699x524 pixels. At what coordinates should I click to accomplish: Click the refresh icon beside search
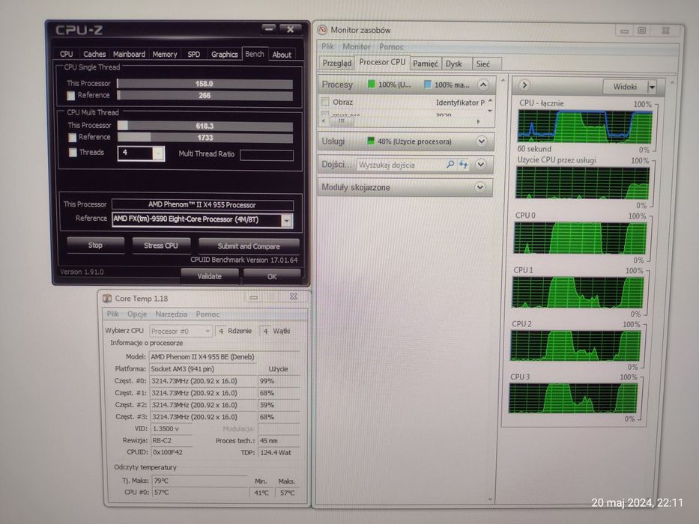(464, 165)
